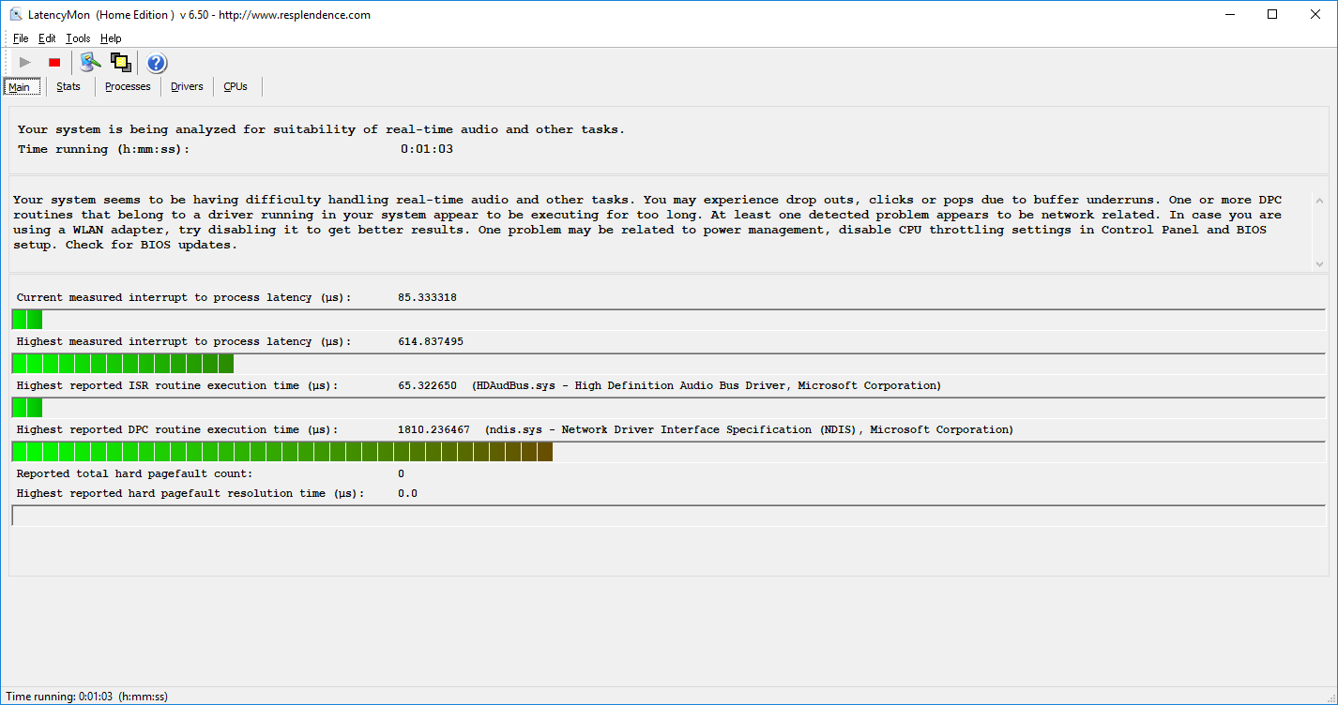Click the ndis.sys driver description
Screen dimensions: 1338x705
point(750,429)
